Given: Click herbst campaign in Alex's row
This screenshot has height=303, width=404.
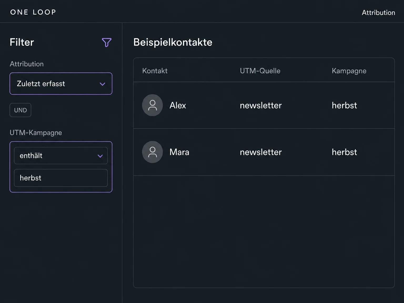Looking at the screenshot, I should point(344,105).
